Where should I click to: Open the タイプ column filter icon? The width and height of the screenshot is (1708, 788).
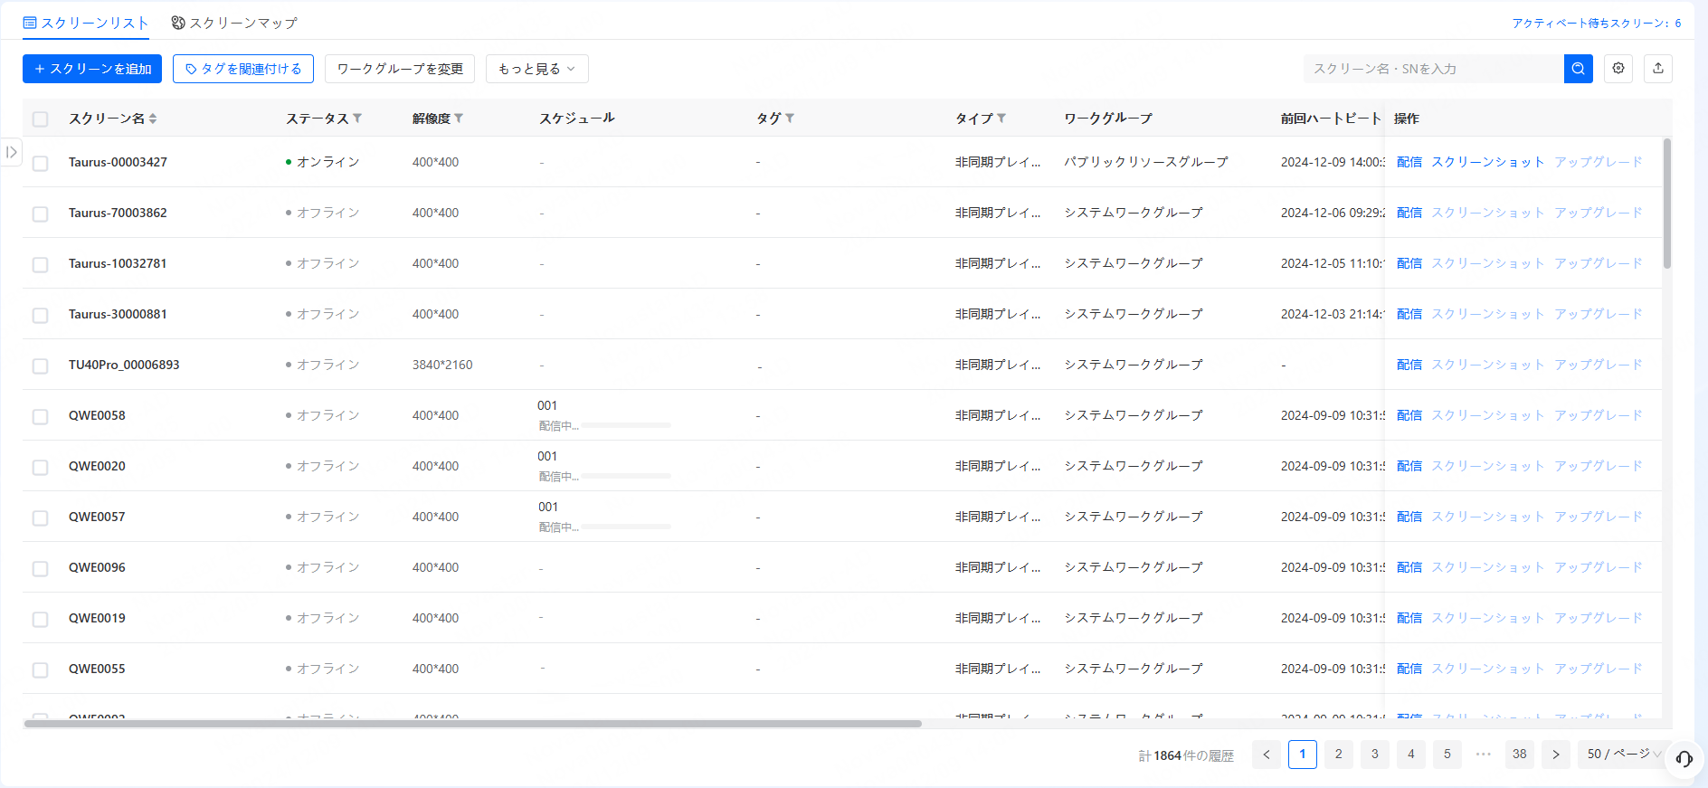[x=1001, y=119]
